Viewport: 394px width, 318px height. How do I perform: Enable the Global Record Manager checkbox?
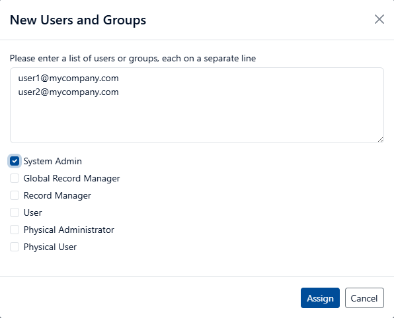click(15, 178)
